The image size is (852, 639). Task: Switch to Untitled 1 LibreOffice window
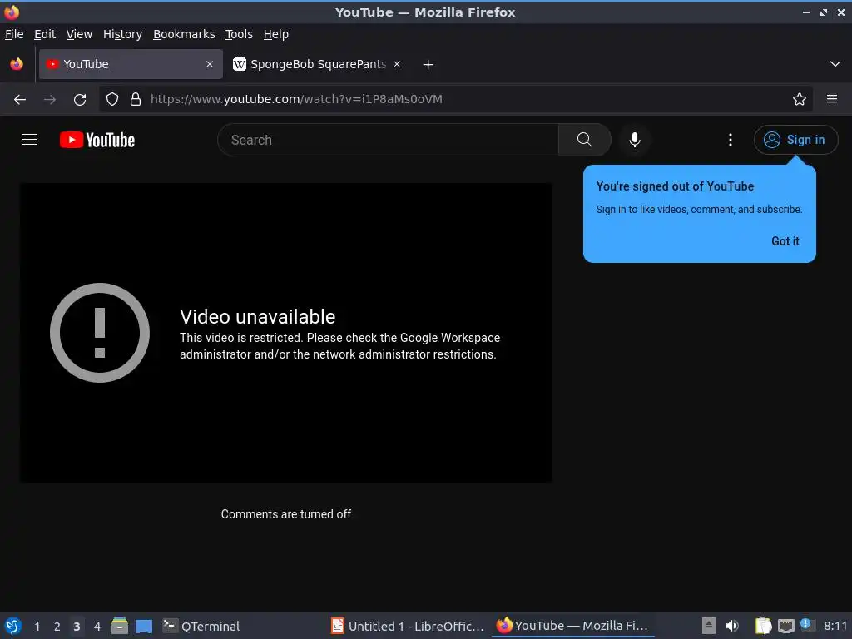coord(408,626)
